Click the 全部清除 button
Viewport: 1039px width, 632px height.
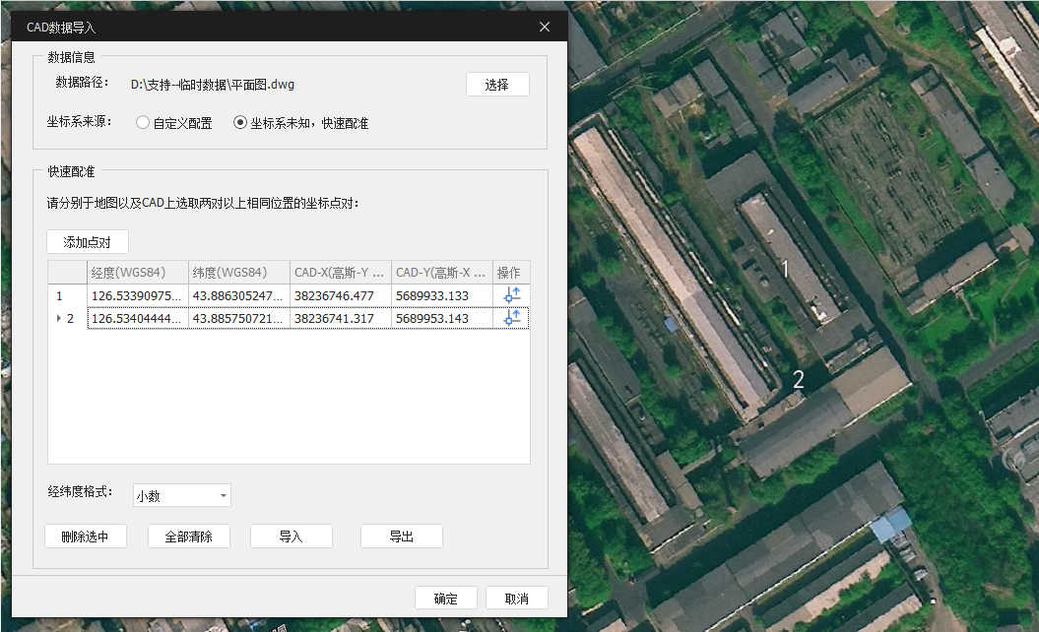188,537
